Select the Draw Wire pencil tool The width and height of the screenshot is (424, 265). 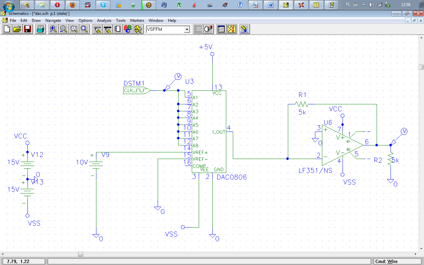click(97, 29)
